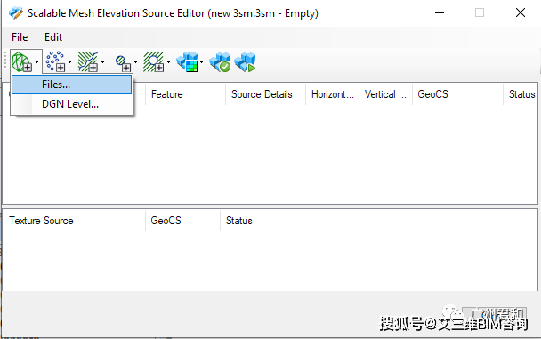Expand dropdown arrow beside small circle icon
The height and width of the screenshot is (339, 541).
(x=135, y=62)
